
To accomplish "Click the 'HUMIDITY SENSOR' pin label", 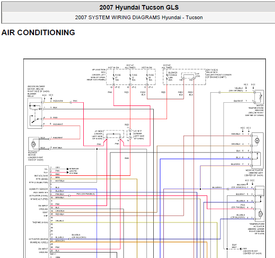I will pyautogui.click(x=38, y=189).
